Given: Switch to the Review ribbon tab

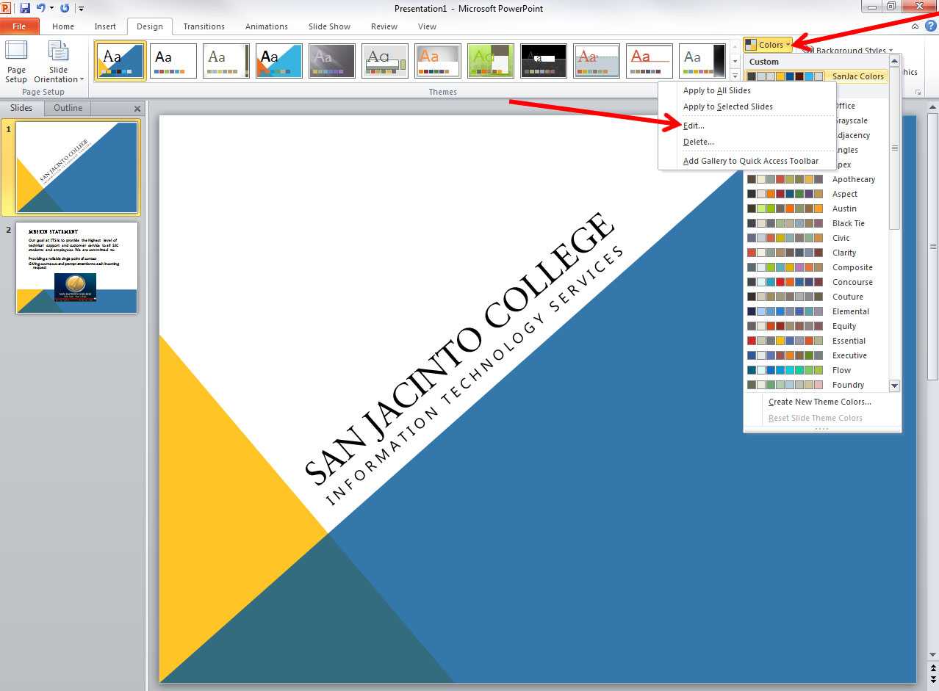Looking at the screenshot, I should pos(384,26).
